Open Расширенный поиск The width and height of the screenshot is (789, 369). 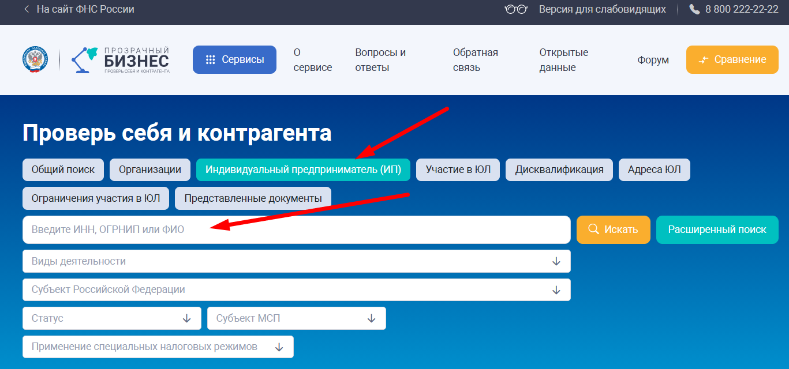pos(717,229)
